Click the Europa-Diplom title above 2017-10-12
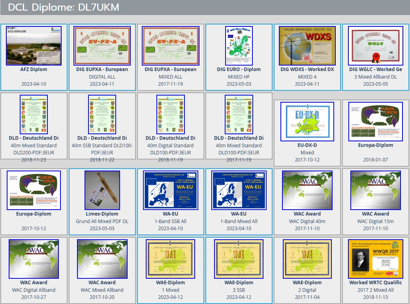 click(34, 214)
